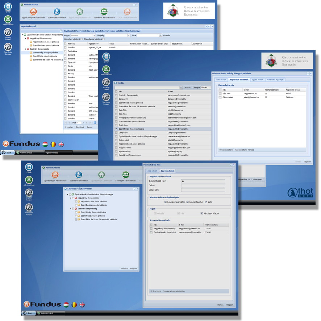Clear the Címtár search box with X icon

click(182, 87)
